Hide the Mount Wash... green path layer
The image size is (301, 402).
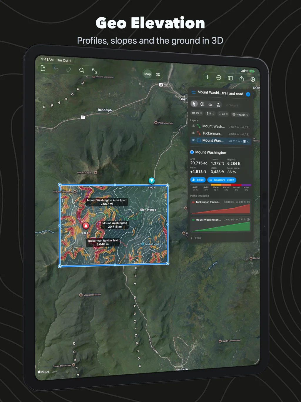[193, 126]
